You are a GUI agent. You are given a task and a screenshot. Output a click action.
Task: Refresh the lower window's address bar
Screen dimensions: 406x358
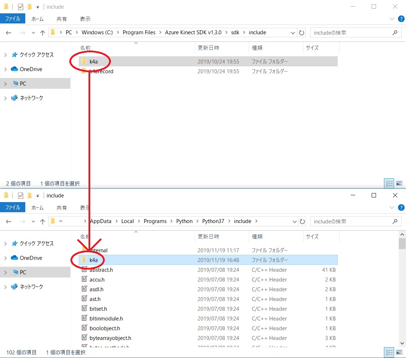click(x=302, y=222)
